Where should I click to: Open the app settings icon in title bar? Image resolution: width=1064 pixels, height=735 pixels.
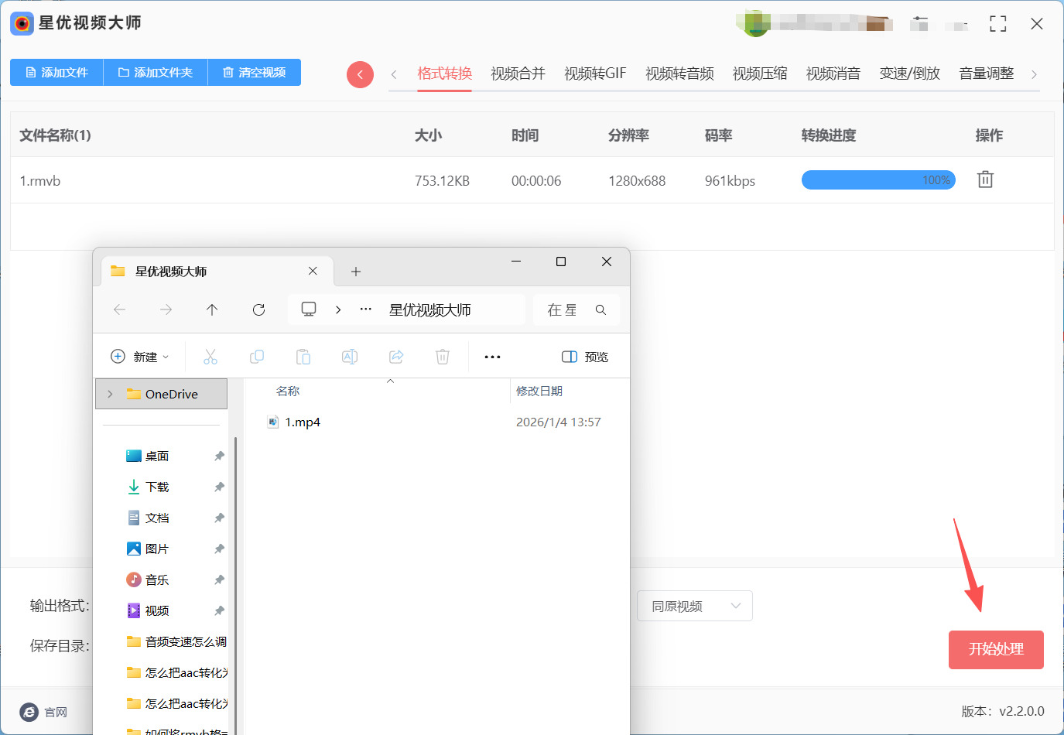919,23
